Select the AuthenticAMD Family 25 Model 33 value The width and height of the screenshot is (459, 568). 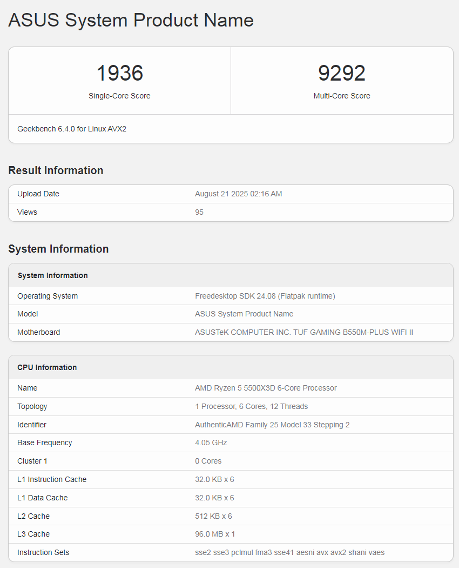point(272,425)
